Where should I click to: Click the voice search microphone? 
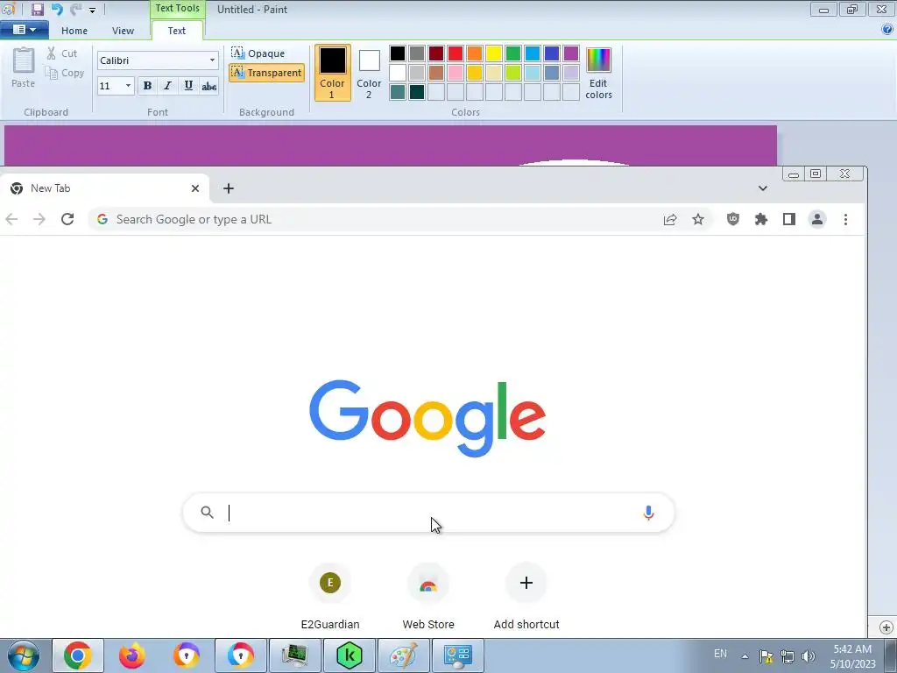point(648,513)
